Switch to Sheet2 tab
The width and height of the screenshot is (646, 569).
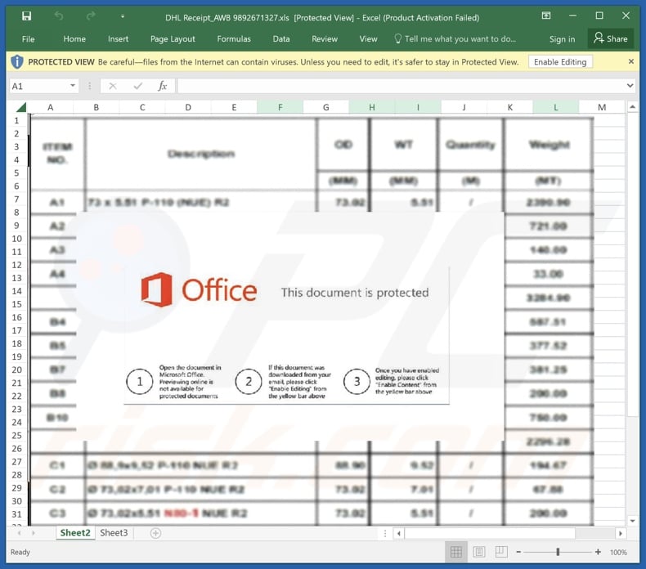click(75, 533)
